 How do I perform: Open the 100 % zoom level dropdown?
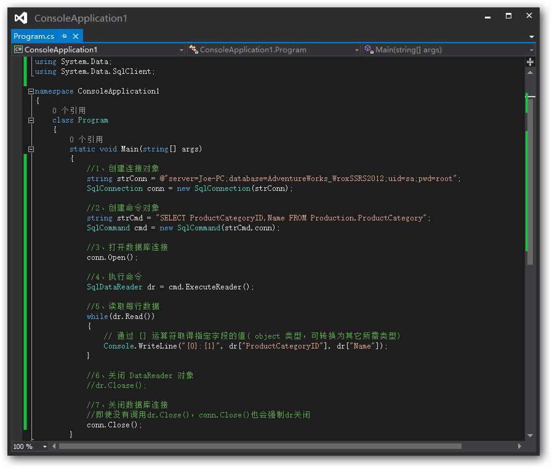(x=45, y=446)
